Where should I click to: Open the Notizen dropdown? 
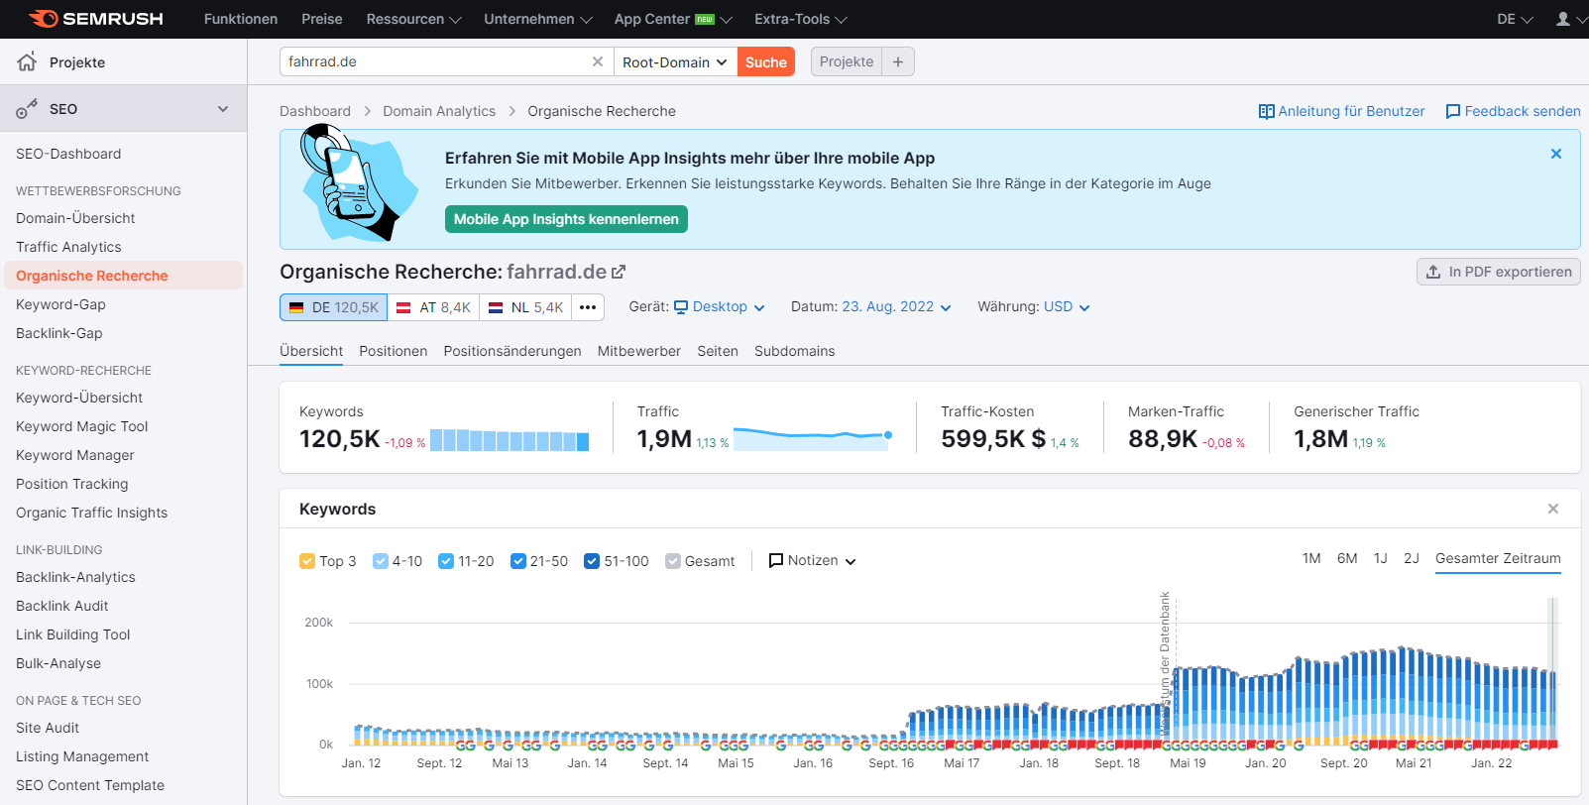click(812, 560)
